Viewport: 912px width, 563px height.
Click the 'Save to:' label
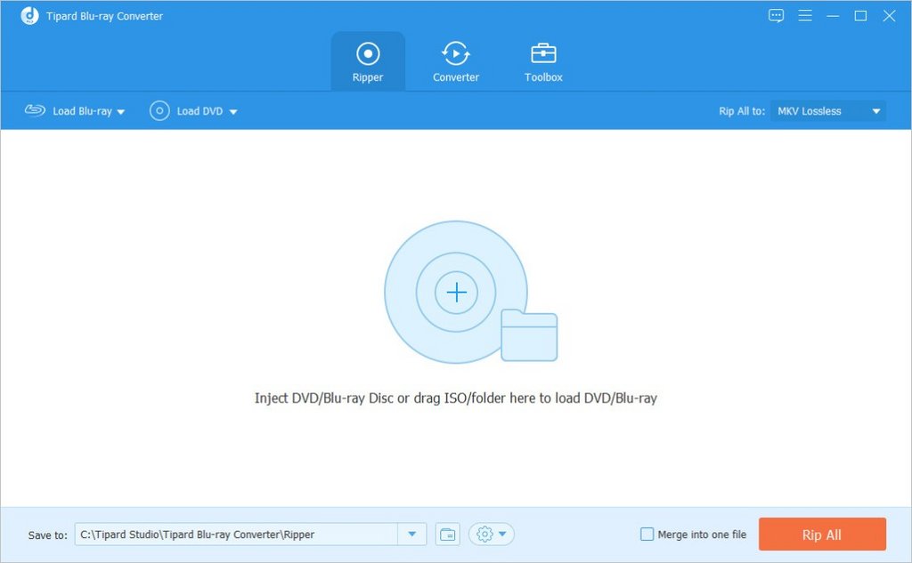tap(48, 535)
